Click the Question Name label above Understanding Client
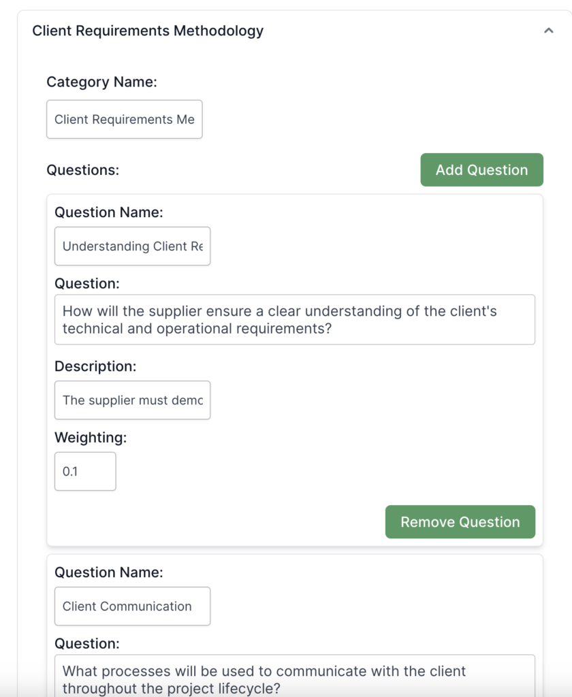Viewport: 572px width, 697px height. (x=109, y=212)
